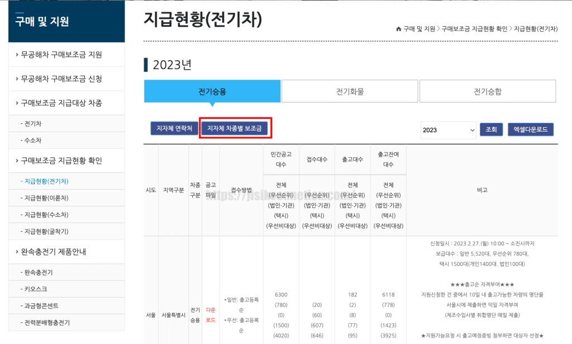
Task: Open 무공해차 구매보조금 신청 menu
Action: [66, 79]
